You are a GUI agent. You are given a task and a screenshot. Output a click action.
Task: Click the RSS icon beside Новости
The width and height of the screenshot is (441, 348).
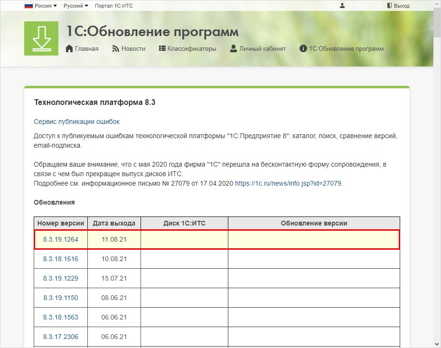(116, 49)
